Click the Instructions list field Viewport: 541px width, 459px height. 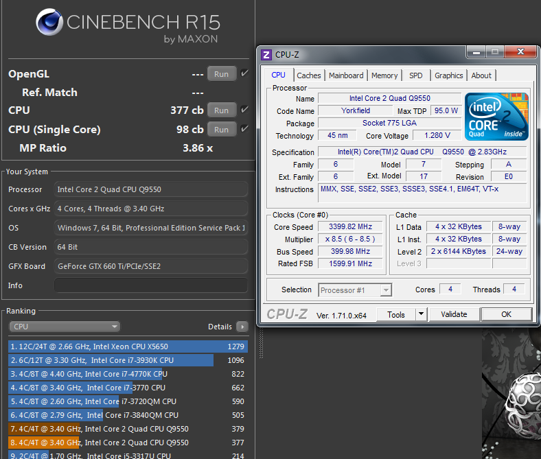422,193
